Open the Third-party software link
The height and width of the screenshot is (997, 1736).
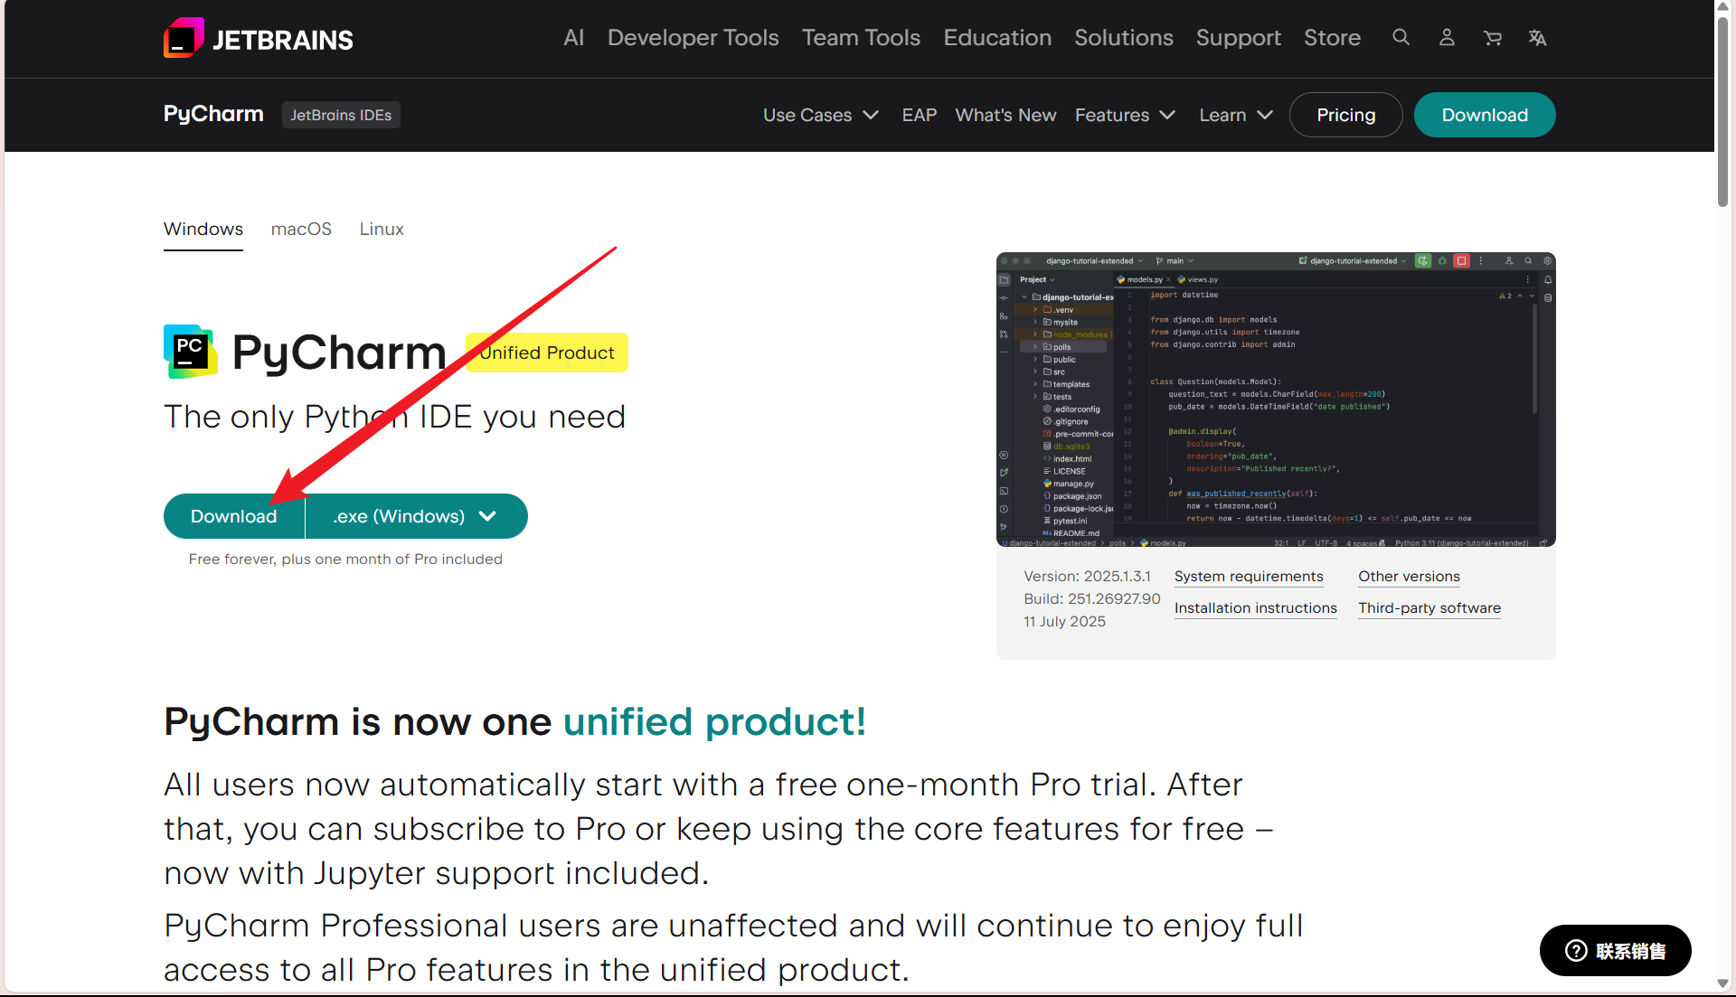click(1429, 608)
